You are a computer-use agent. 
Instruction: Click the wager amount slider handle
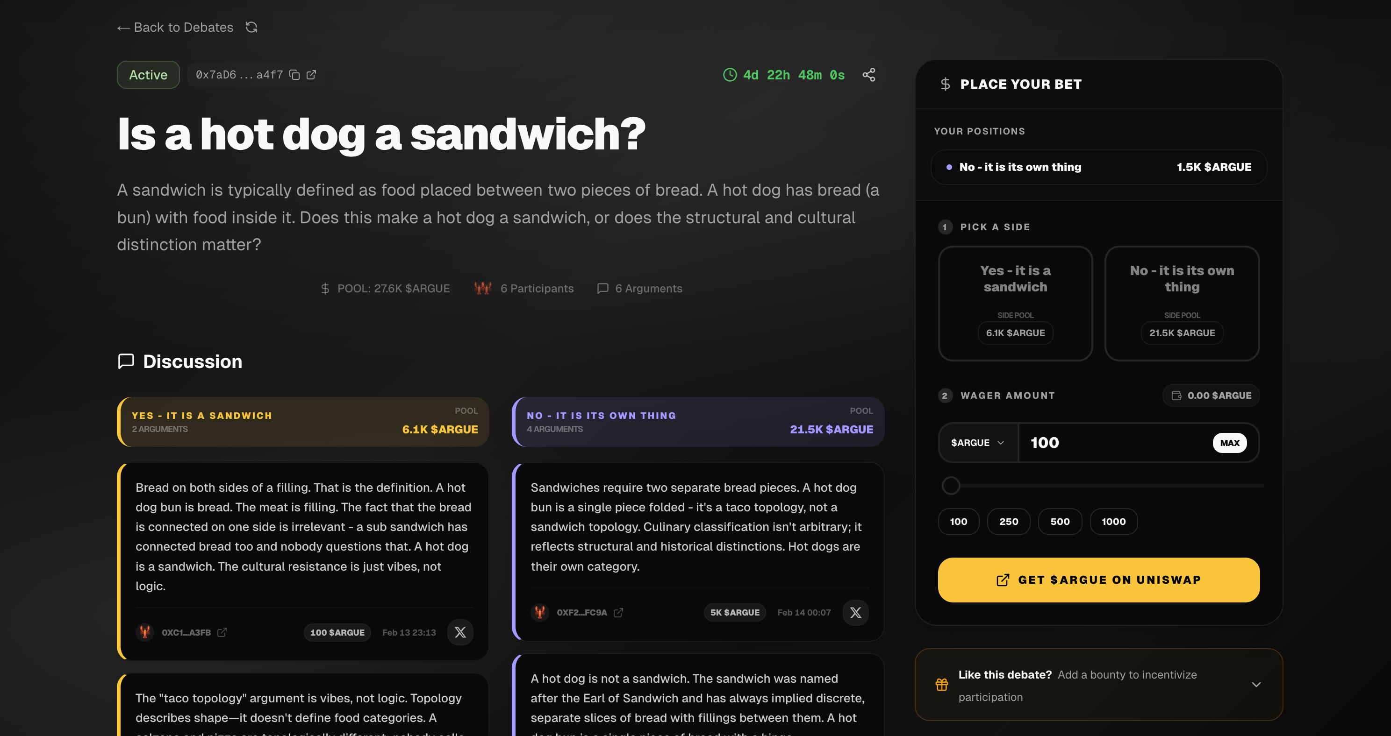(x=951, y=486)
